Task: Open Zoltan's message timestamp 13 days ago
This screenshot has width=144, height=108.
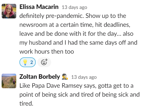Action: 84,77
